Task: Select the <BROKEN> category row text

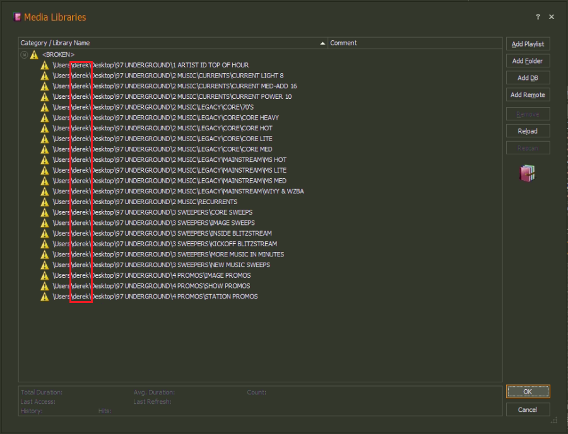Action: (58, 55)
